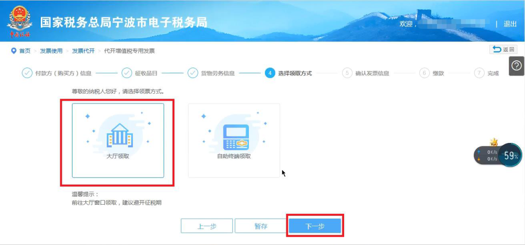
Task: Select the 自助终端领取 pickup option card
Action: click(234, 140)
